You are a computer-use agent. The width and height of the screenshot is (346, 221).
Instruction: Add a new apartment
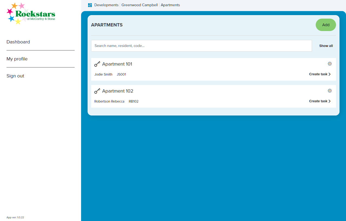click(x=326, y=25)
